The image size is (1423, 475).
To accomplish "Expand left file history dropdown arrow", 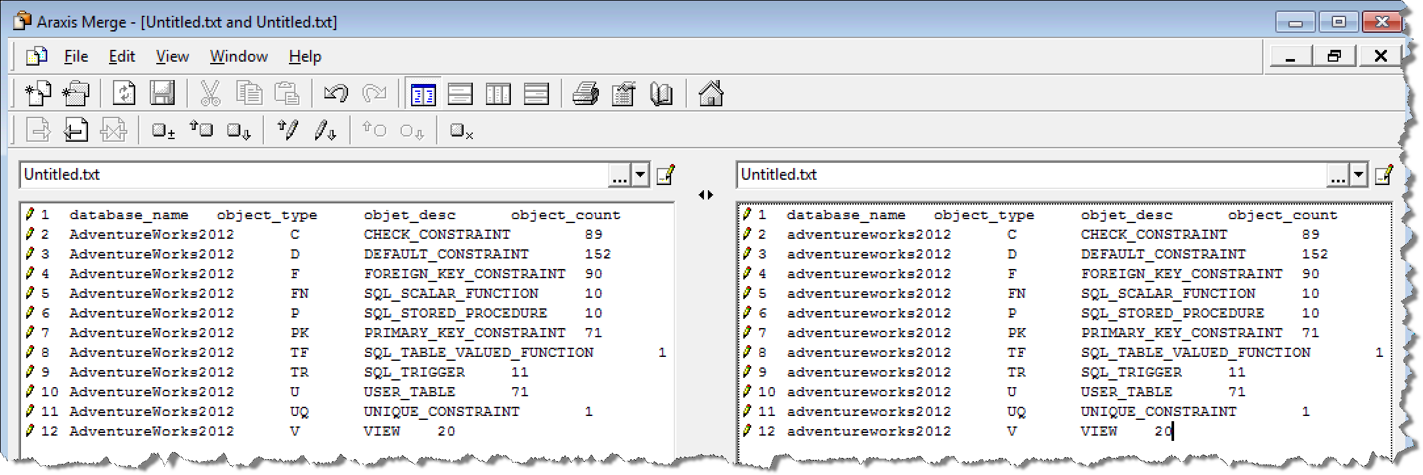I will pos(640,176).
